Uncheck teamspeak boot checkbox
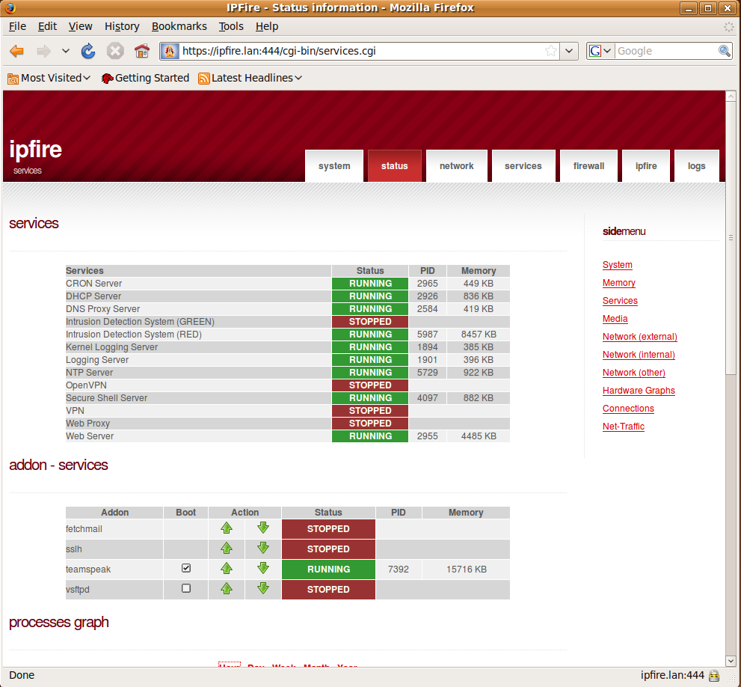741x687 pixels. point(186,569)
